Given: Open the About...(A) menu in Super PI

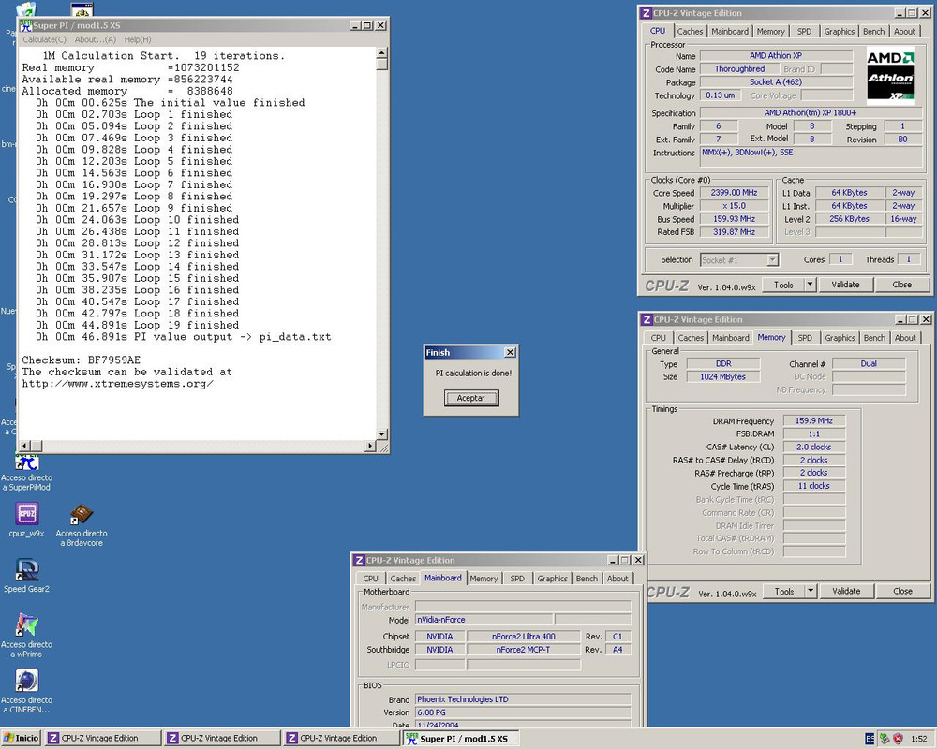Looking at the screenshot, I should coord(95,39).
